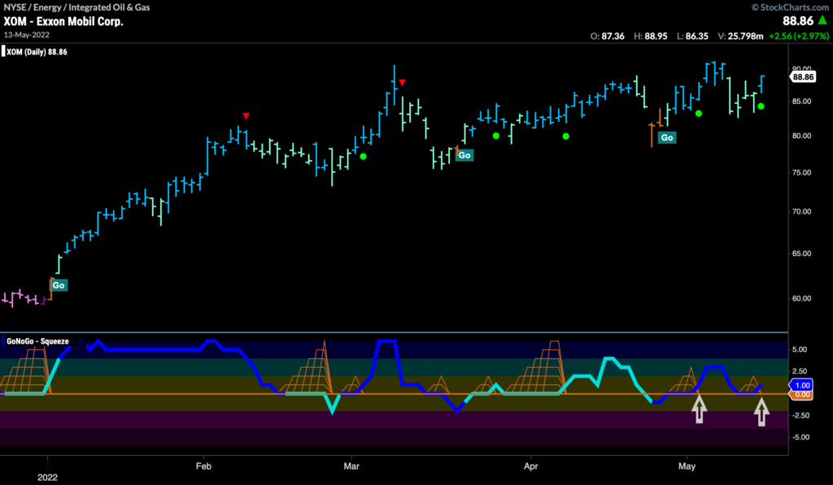This screenshot has width=833, height=485.
Task: Click the volume value V: 25.798m
Action: point(740,36)
